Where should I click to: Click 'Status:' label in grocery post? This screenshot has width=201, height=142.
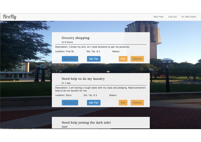116,51
